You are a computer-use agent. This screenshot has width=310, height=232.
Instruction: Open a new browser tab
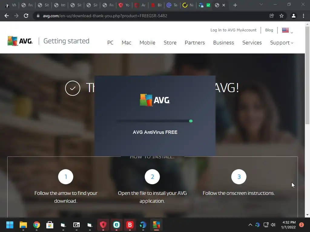coord(235,5)
